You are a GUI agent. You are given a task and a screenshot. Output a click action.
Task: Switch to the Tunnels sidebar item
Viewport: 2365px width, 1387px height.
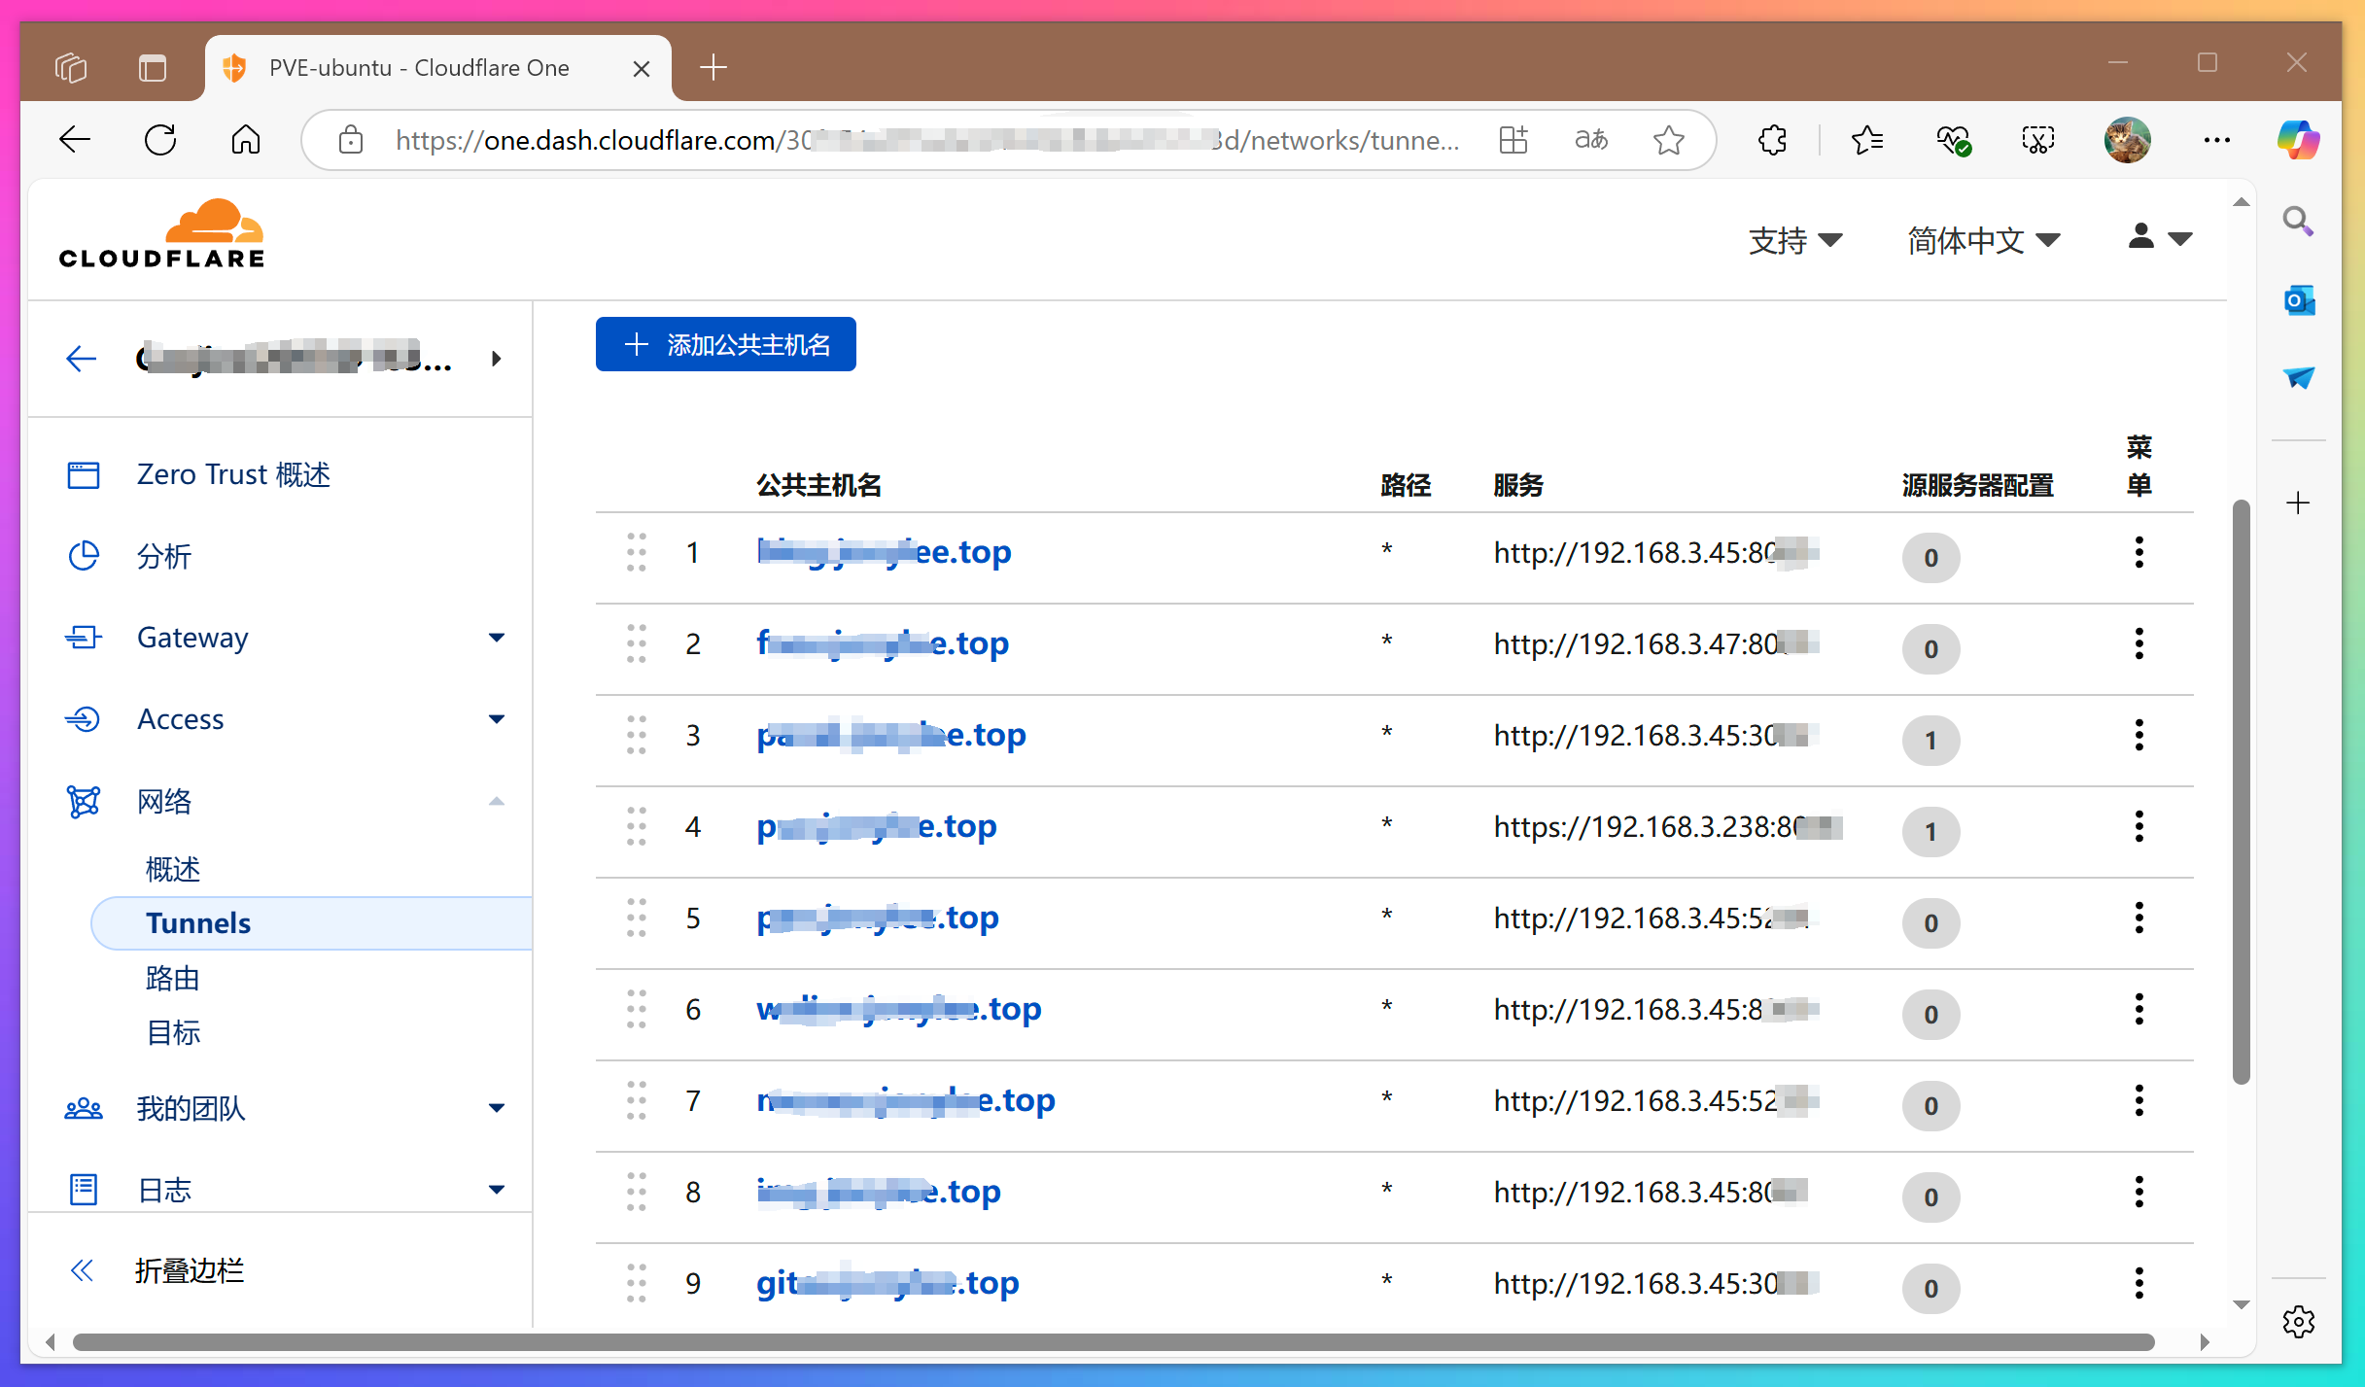[197, 922]
